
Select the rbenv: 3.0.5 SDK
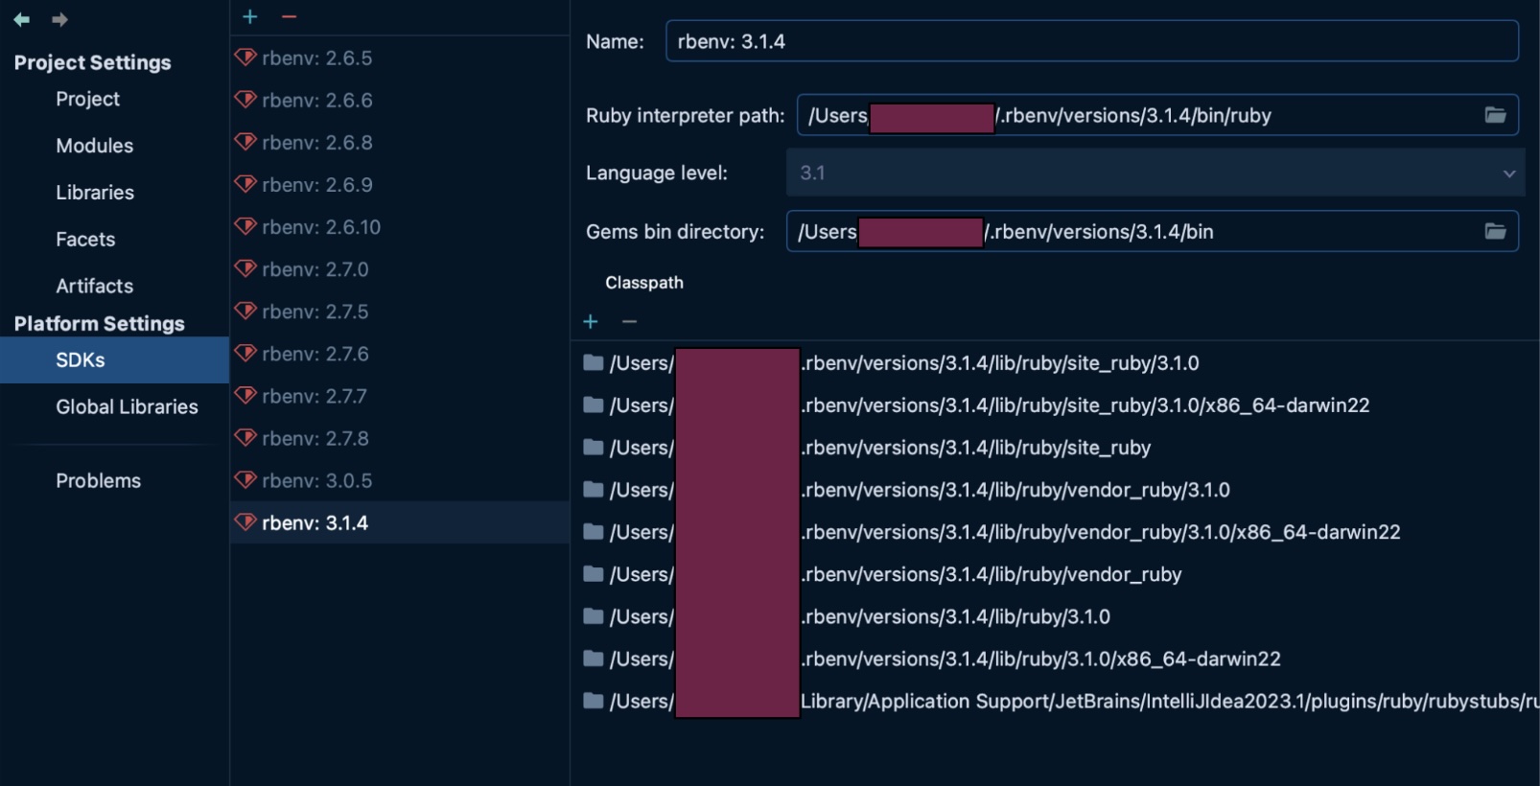coord(316,480)
